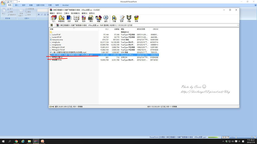This screenshot has height=144, width=257.
Task: Open the 選項(N) menu in WinRAR
Action: click(84, 13)
